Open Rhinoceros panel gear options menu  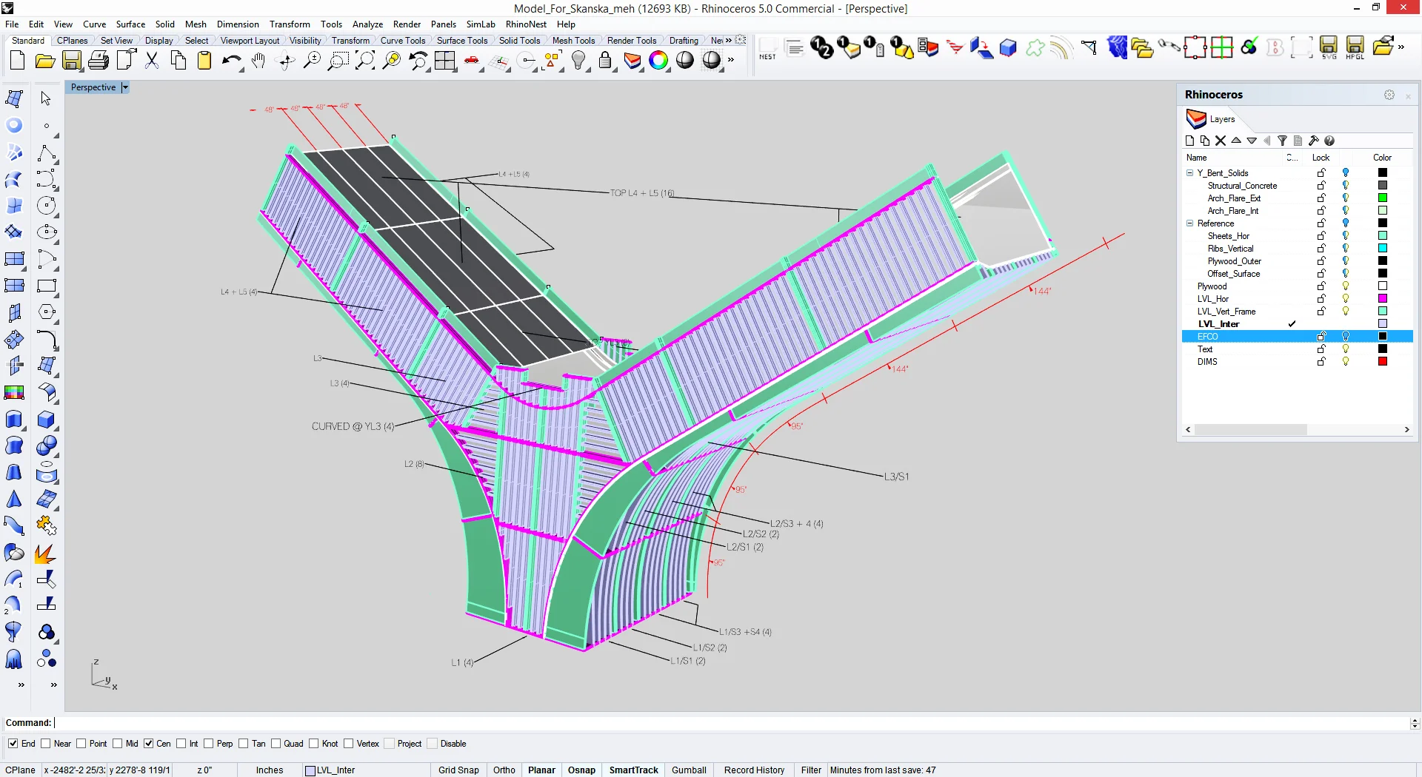tap(1389, 95)
